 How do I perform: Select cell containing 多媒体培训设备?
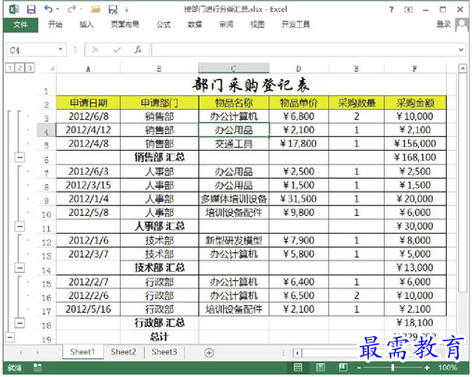234,199
